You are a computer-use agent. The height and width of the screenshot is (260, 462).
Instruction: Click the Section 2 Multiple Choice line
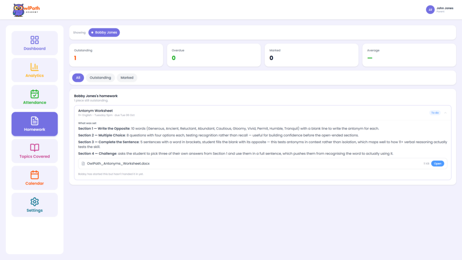click(218, 135)
